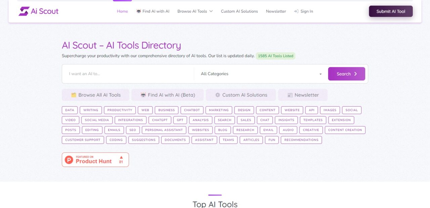Select the IMAGES category tag

click(x=330, y=110)
